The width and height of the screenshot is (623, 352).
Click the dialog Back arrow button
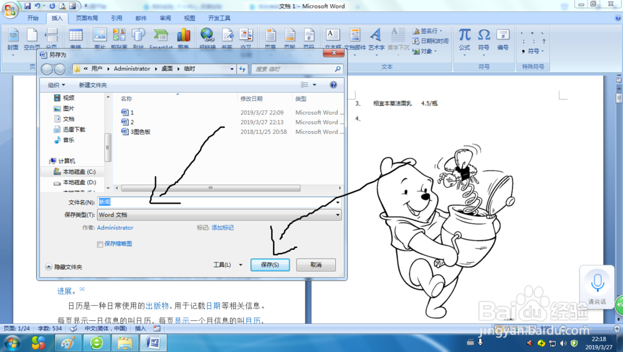point(47,69)
